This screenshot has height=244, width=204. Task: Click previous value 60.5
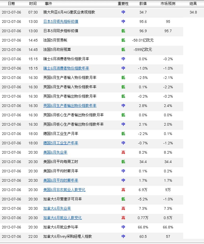[x=143, y=236]
